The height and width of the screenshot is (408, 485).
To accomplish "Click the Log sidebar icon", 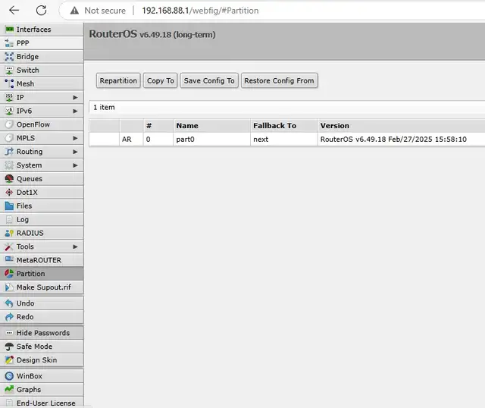I will 9,219.
